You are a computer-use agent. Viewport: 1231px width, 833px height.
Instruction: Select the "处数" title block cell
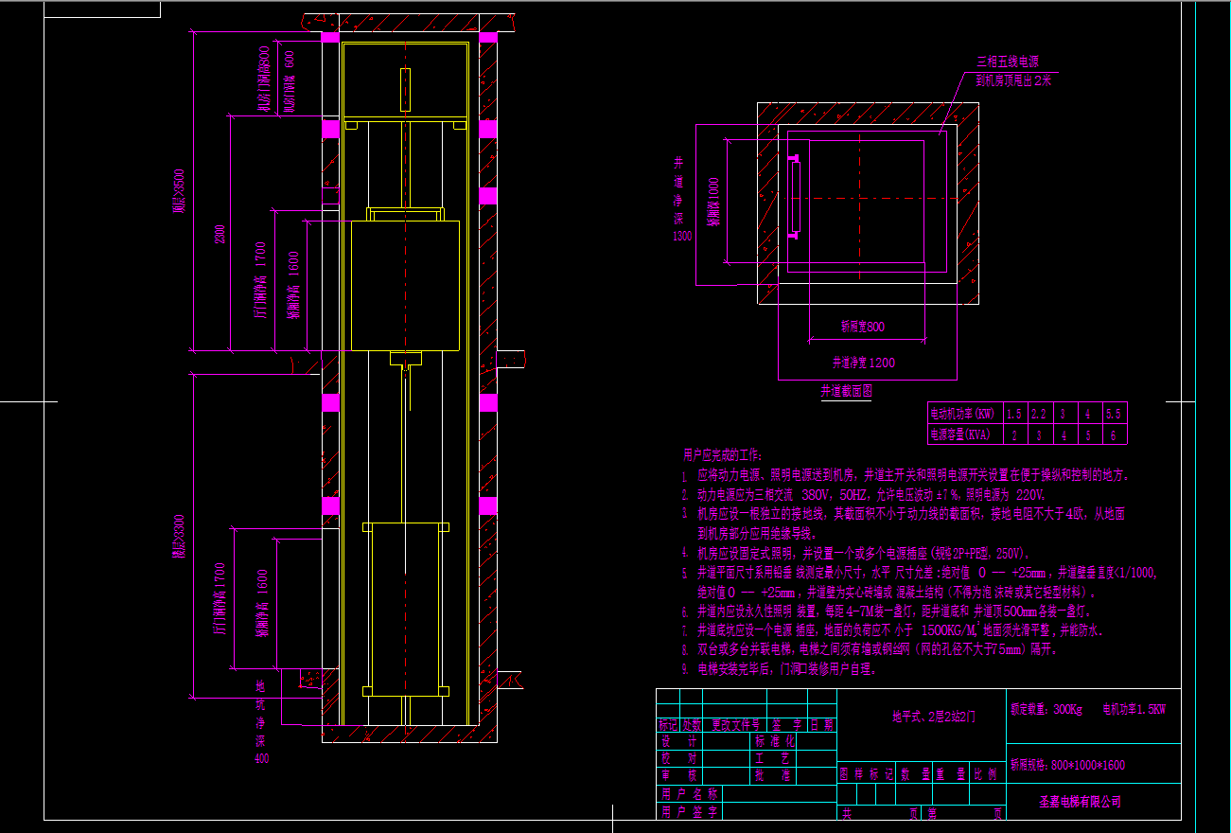pyautogui.click(x=693, y=725)
